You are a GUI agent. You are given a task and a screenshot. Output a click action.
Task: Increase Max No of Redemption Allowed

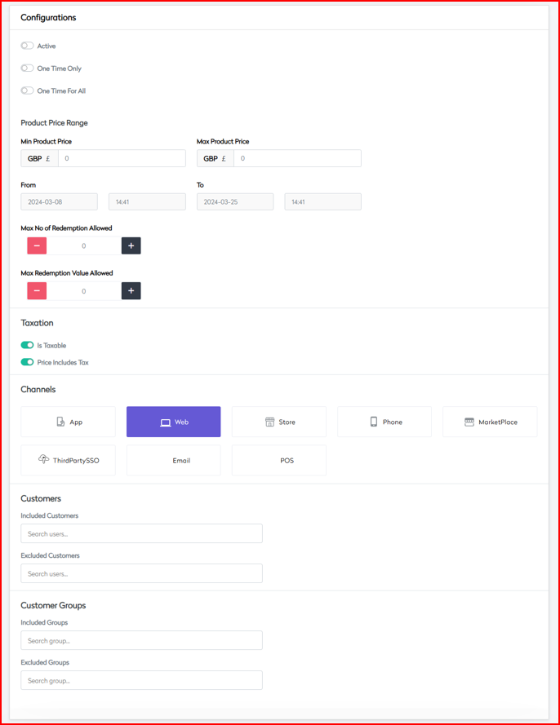click(x=131, y=245)
